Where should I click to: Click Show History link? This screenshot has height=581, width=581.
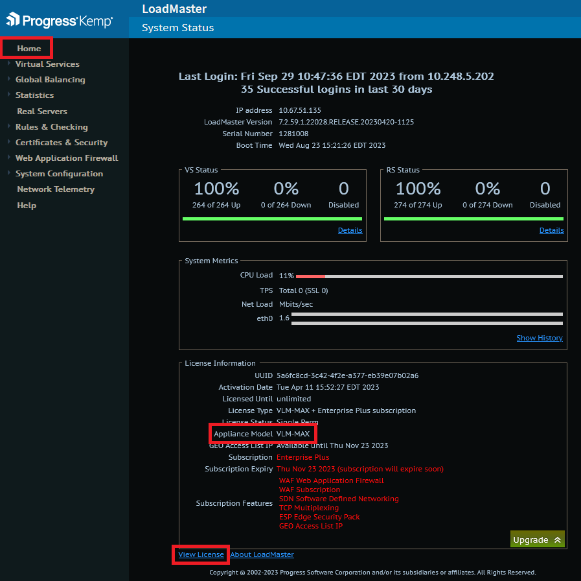pyautogui.click(x=540, y=338)
